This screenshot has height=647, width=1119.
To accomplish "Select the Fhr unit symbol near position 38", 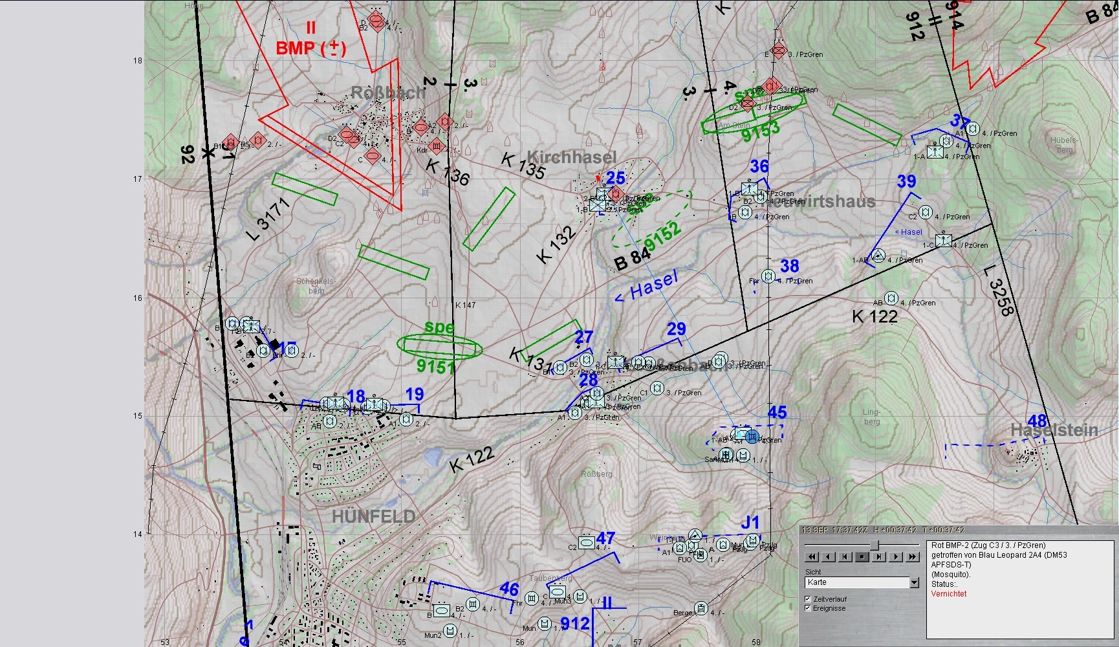I will coord(768,277).
